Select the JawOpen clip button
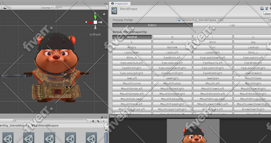Viewport: 271px width, 143px height. [x=213, y=78]
